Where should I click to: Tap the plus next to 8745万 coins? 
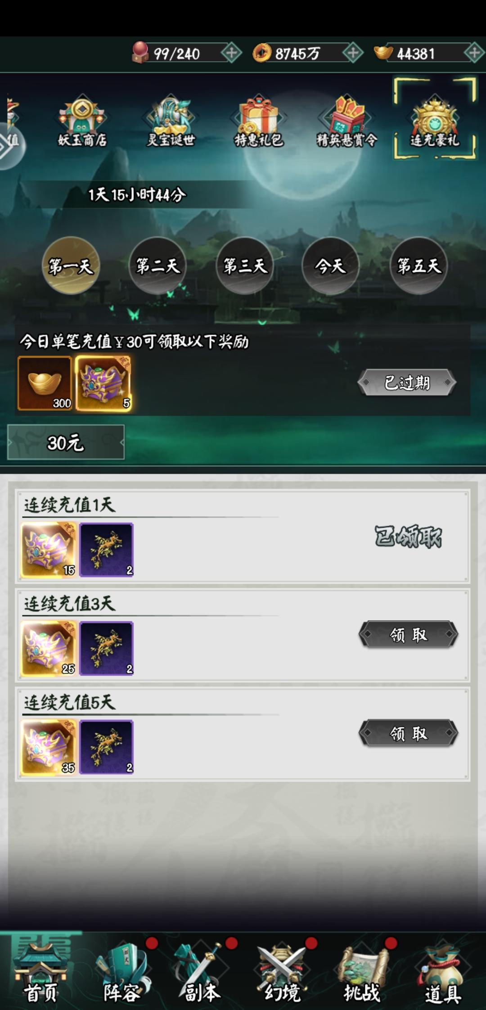[353, 53]
